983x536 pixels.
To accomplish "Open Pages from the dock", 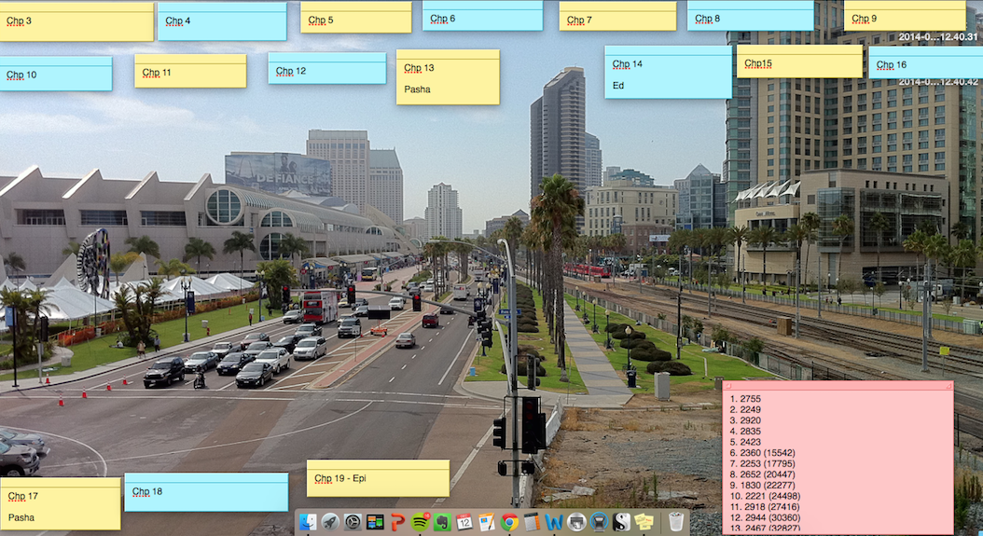I will (x=487, y=522).
